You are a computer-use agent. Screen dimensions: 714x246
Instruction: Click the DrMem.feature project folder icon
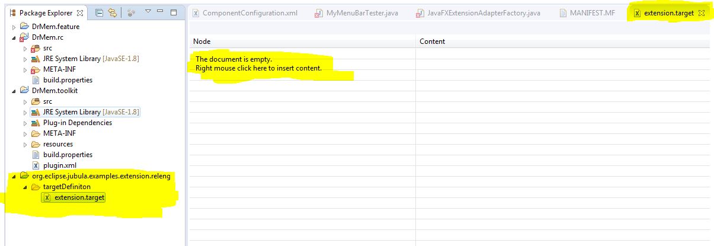[x=24, y=27]
